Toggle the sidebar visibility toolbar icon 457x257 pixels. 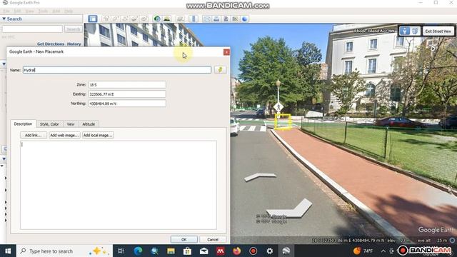93,19
